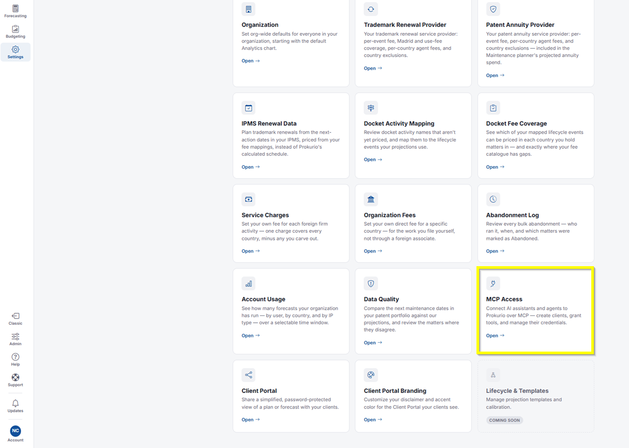
Task: Click the bar chart icon on Account Usage
Action: 248,283
